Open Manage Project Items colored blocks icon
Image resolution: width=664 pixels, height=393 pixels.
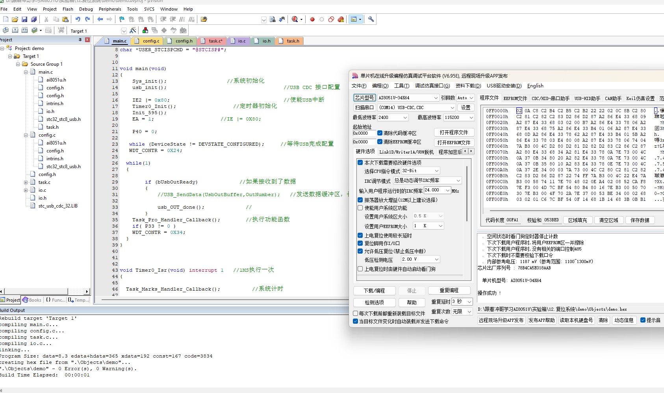[x=145, y=30]
